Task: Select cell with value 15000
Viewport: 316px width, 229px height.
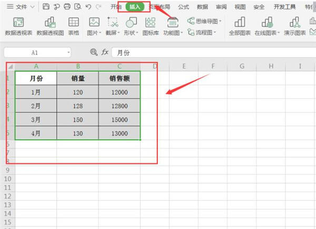Action: pos(120,119)
